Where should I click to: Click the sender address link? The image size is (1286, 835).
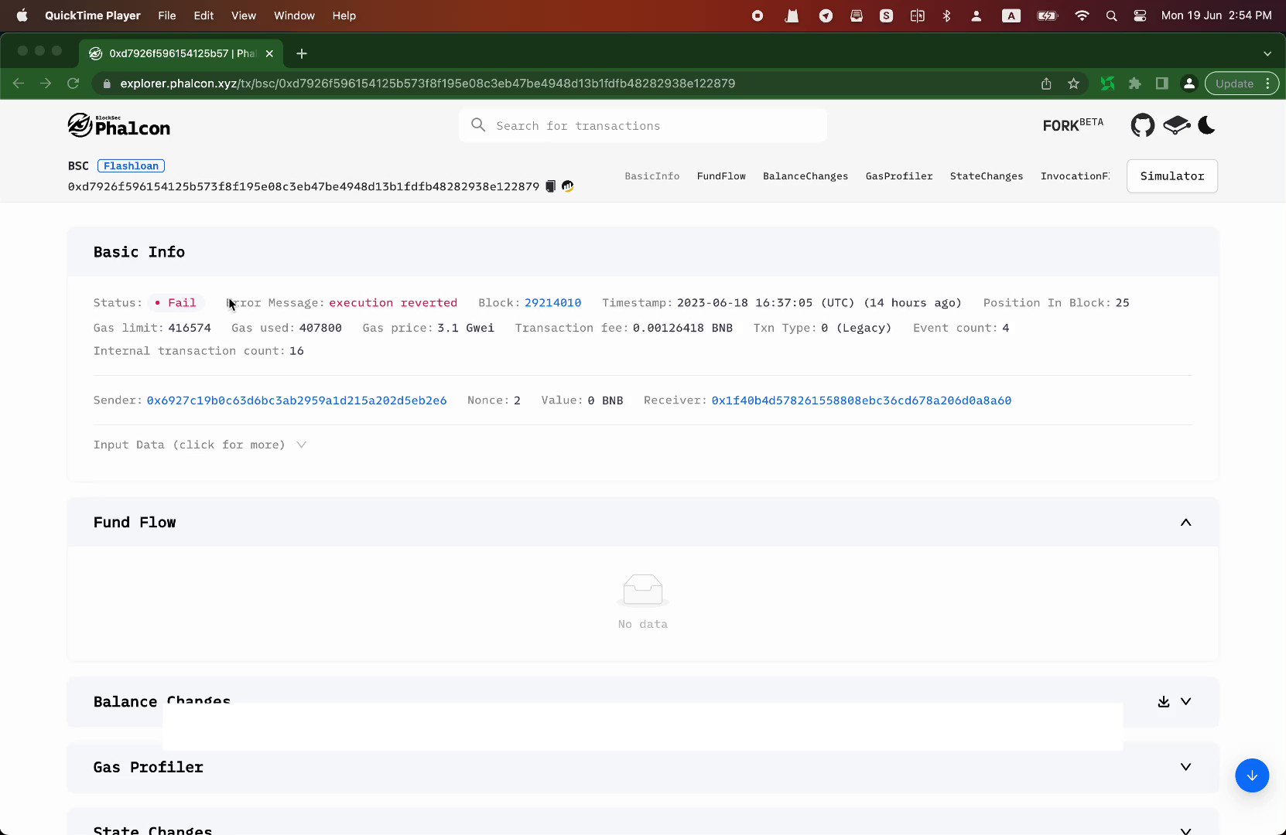pyautogui.click(x=296, y=400)
